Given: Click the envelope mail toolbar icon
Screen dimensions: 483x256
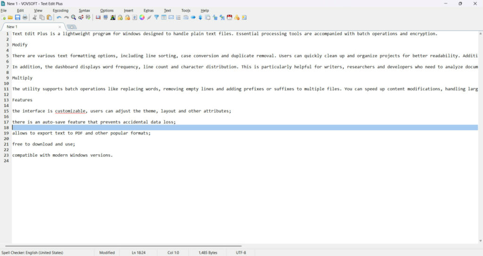Looking at the screenshot, I should (171, 17).
